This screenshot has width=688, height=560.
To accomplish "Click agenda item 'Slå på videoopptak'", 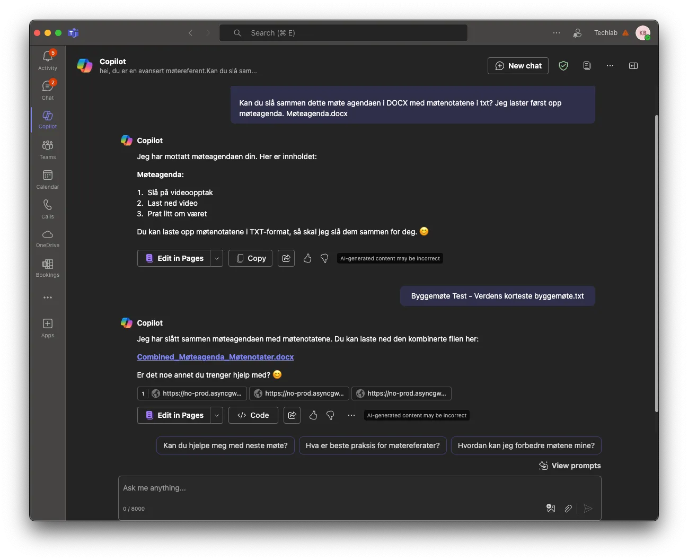I will (x=180, y=192).
